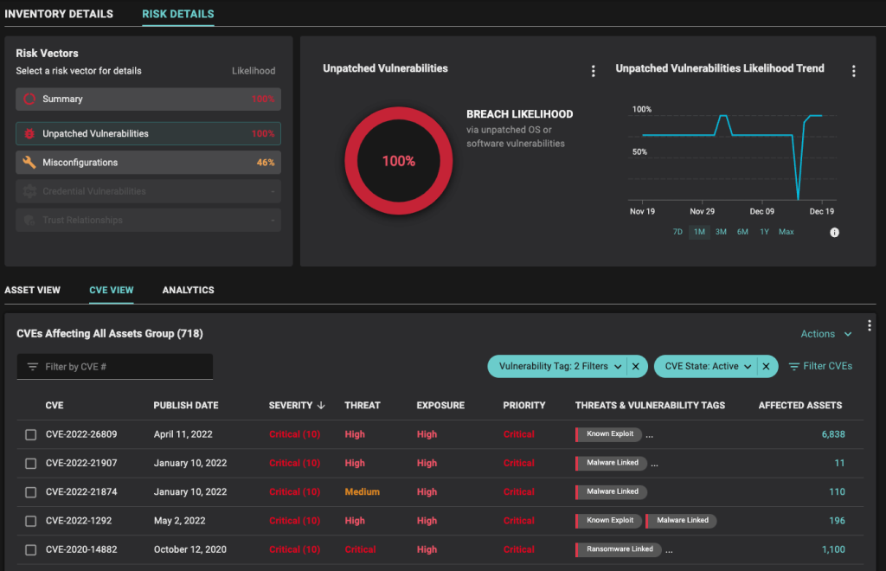Viewport: 886px width, 571px height.
Task: Click the Misconfigurations wrench icon
Action: pyautogui.click(x=28, y=162)
